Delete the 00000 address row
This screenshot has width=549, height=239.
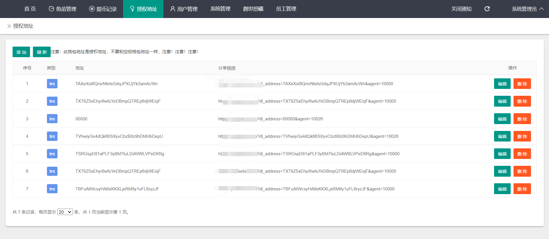tap(522, 119)
